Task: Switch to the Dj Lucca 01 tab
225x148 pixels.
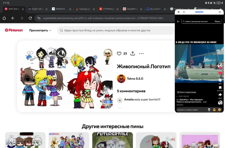Action: tap(154, 9)
